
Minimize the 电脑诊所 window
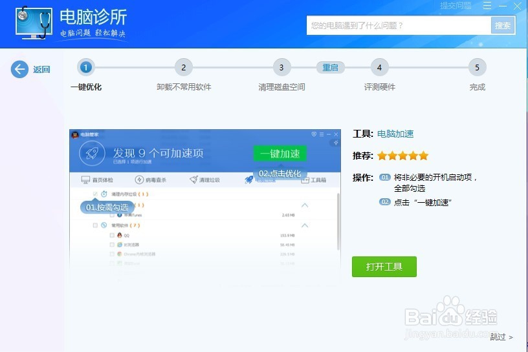click(503, 6)
